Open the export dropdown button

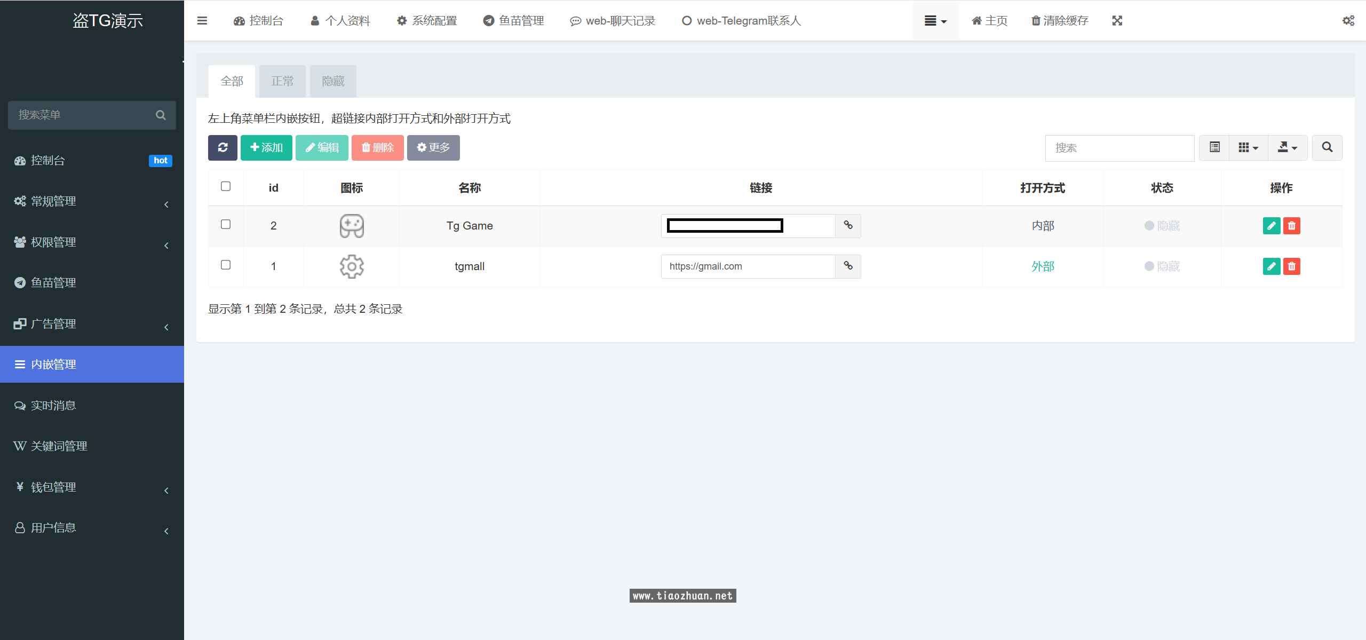pos(1287,148)
